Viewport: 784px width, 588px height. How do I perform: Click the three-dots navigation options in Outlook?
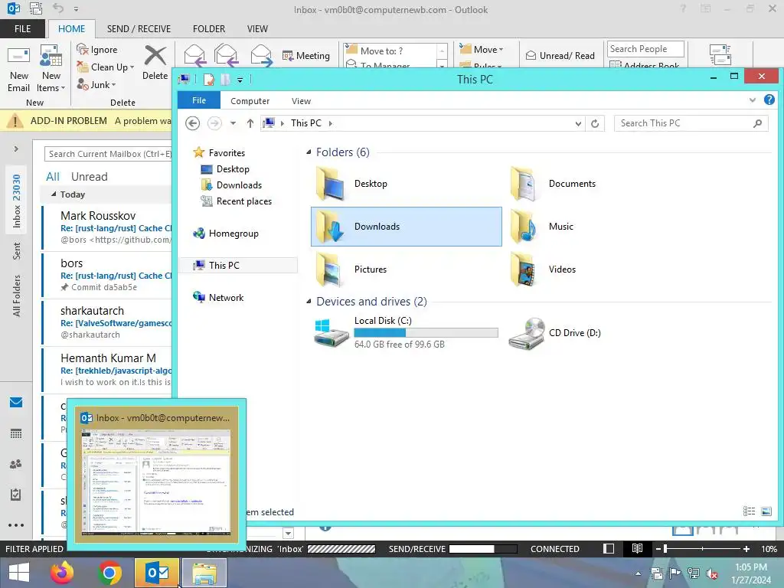[x=16, y=525]
